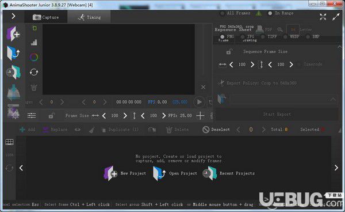Click Replace frame button
The height and width of the screenshot is (212, 345).
tap(55, 130)
